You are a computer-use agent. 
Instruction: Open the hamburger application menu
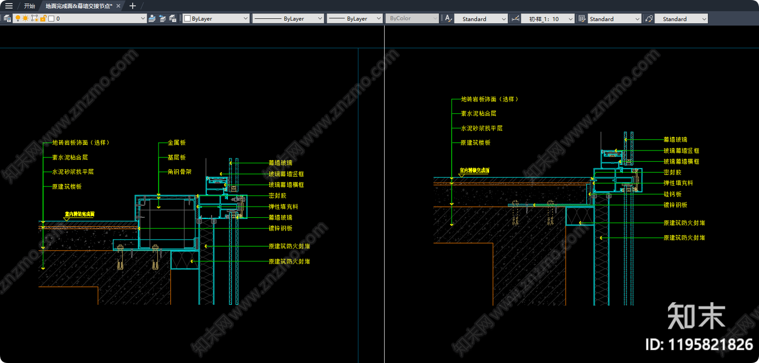[9, 6]
